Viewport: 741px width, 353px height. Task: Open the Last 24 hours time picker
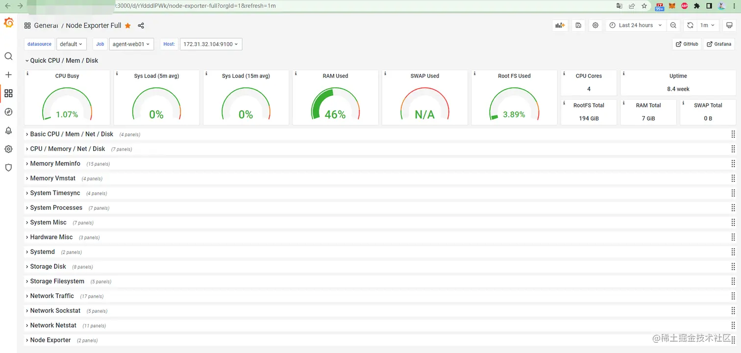tap(636, 25)
